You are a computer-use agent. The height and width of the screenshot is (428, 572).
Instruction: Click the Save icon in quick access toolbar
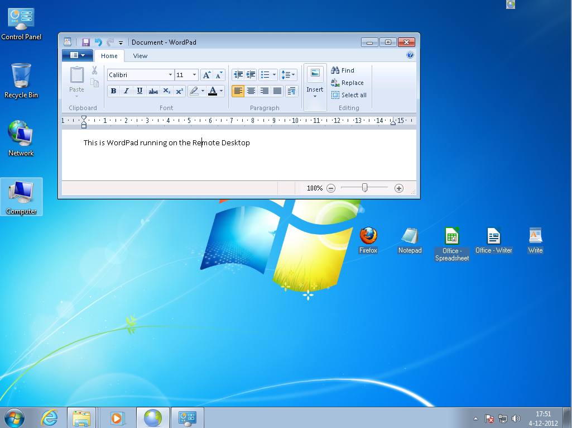tap(86, 42)
